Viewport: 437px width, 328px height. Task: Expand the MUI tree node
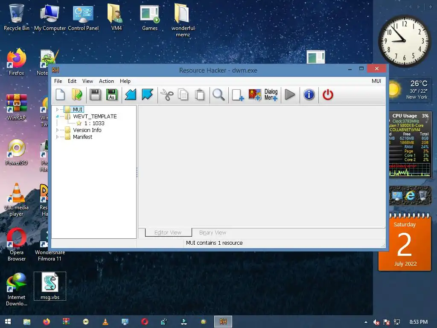point(57,110)
